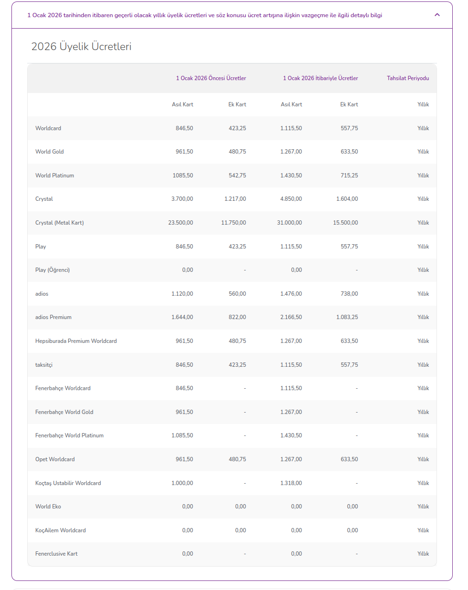Collapse the accordion with the chevron icon
The width and height of the screenshot is (468, 590).
tap(437, 15)
